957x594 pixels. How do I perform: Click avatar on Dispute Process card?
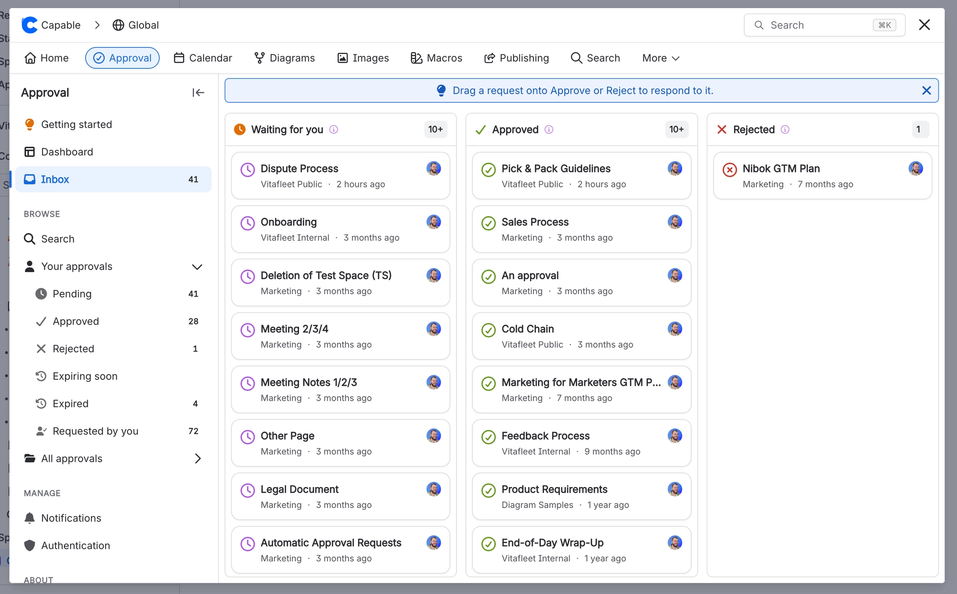(x=434, y=168)
